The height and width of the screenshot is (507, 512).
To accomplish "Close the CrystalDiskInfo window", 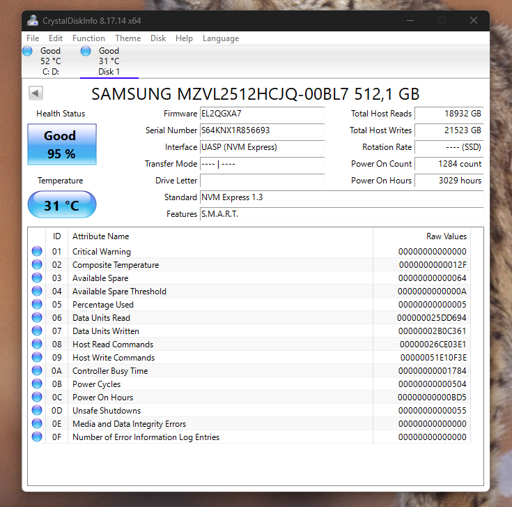I will tap(474, 21).
